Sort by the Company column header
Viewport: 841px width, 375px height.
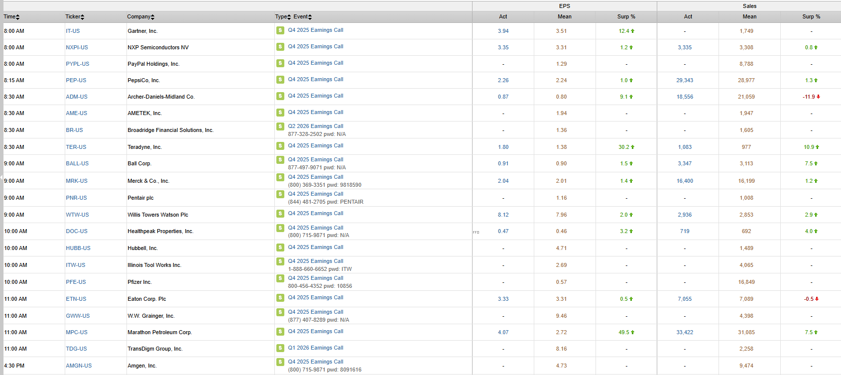pyautogui.click(x=140, y=17)
